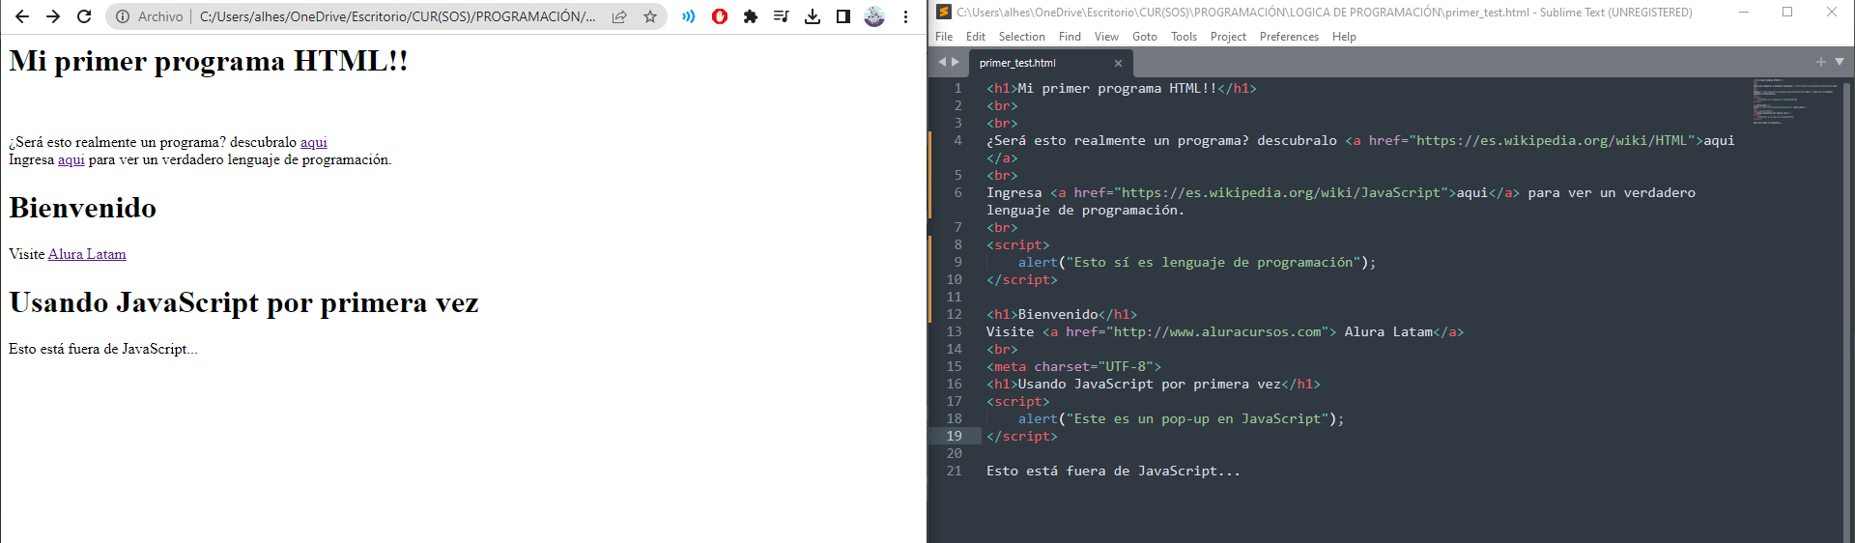
Task: Click line number 1 in the gutter
Action: coord(958,88)
